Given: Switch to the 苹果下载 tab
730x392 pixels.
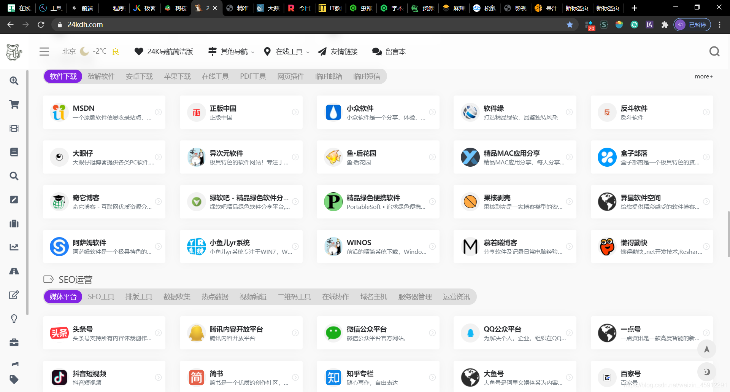Looking at the screenshot, I should [x=177, y=76].
